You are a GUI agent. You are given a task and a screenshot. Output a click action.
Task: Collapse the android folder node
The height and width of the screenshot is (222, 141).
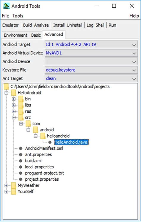(28, 130)
